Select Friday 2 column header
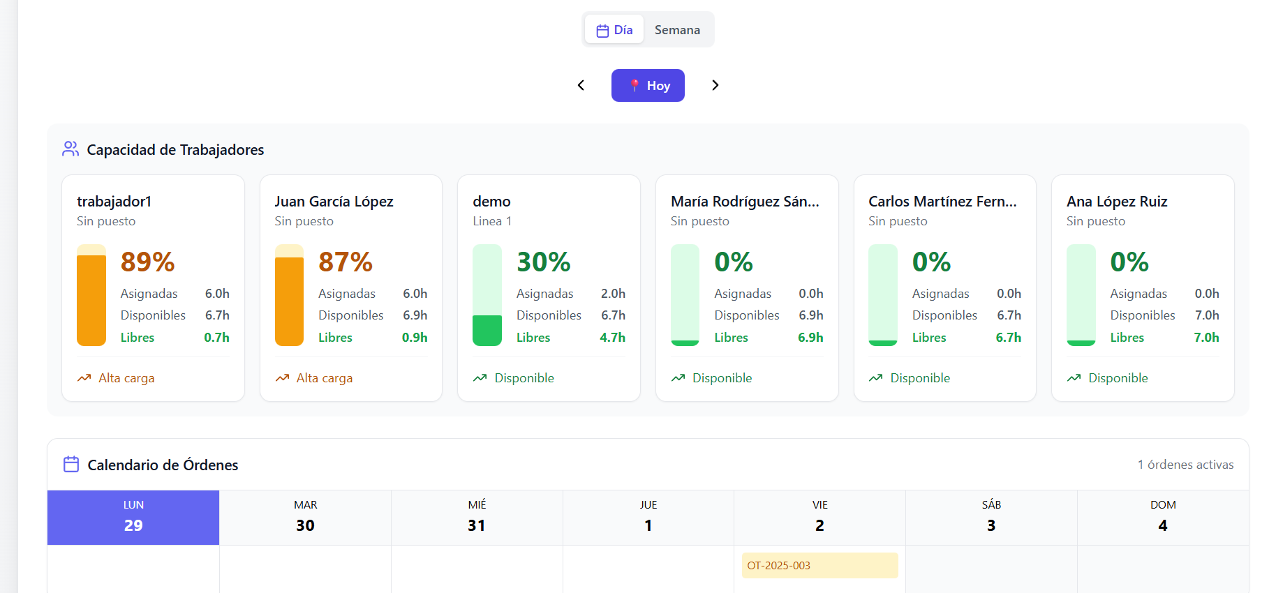Viewport: 1276px width, 593px height. pos(819,517)
